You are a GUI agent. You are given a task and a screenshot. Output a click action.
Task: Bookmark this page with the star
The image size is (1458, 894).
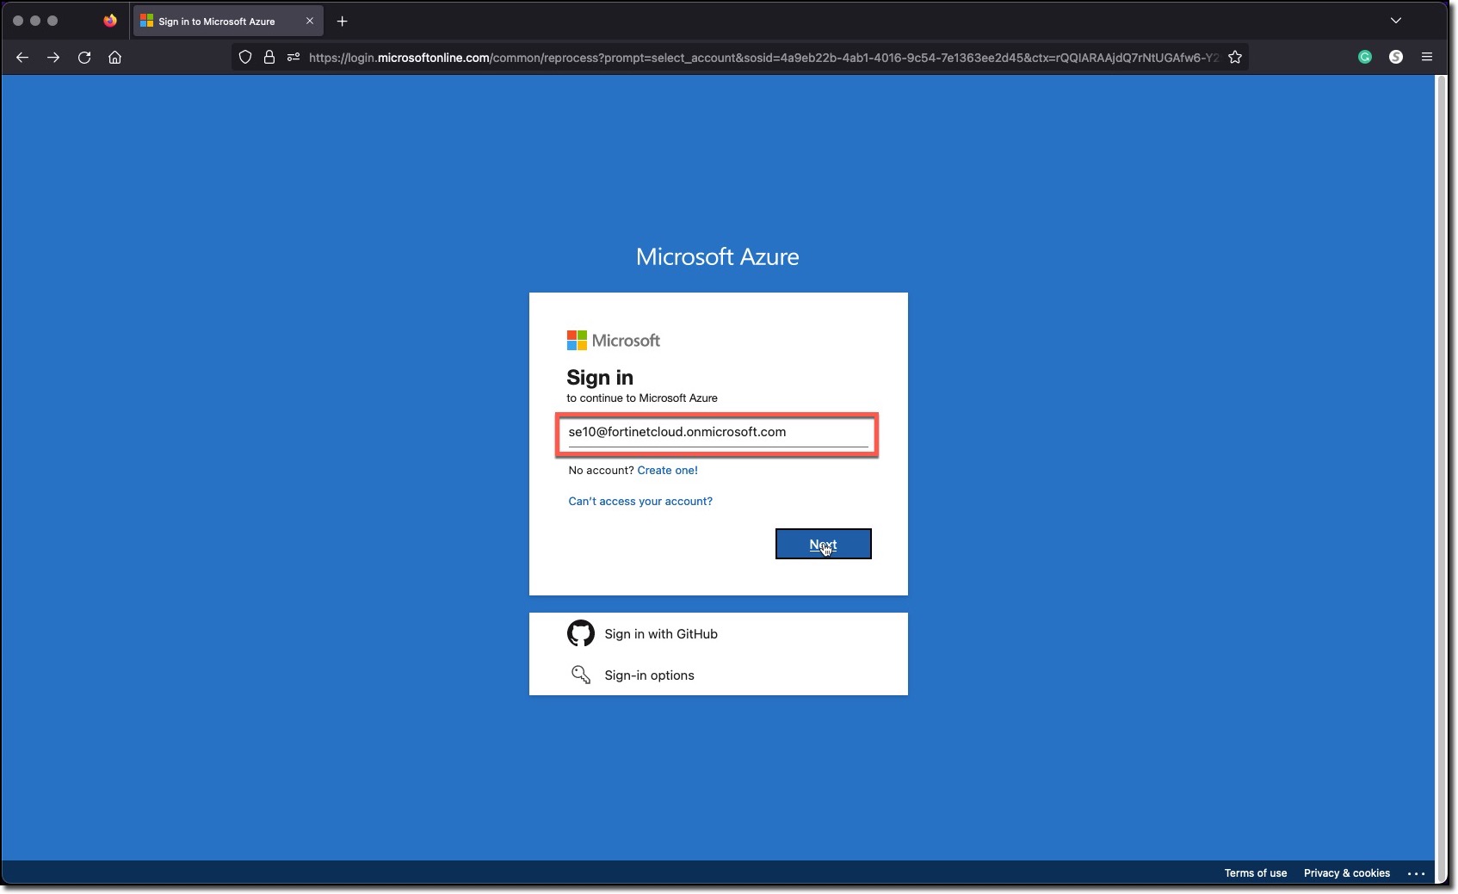tap(1235, 58)
